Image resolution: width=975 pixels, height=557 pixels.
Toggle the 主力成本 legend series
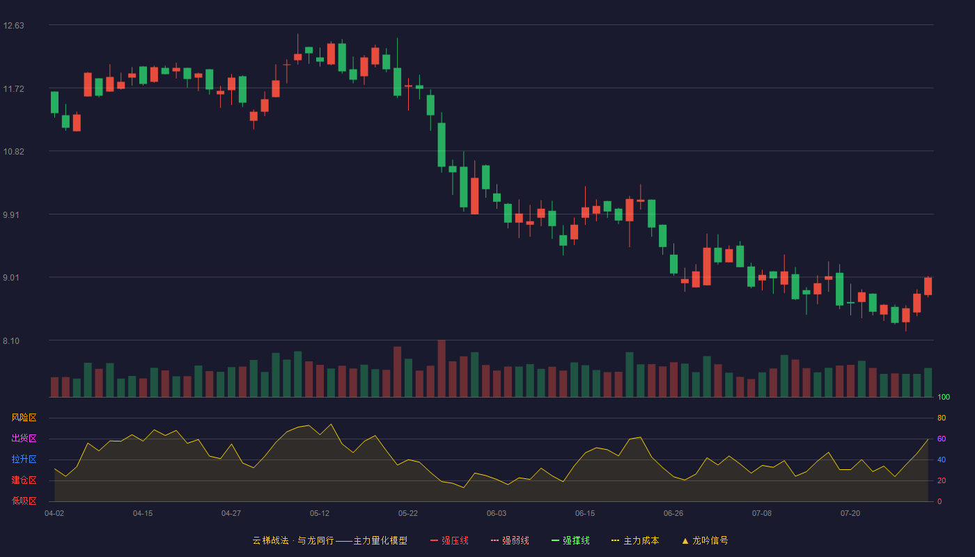click(x=635, y=540)
